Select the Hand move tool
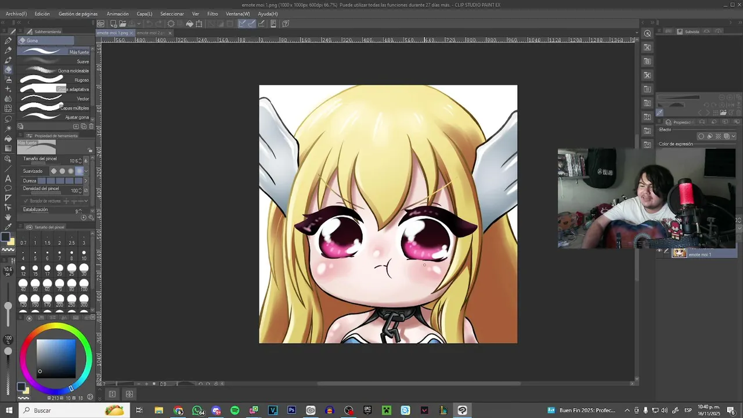 8,216
